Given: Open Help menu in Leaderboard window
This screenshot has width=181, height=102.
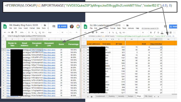Looking at the screenshot, I should 137,28.
